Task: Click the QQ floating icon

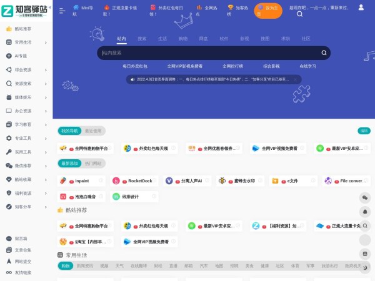Action: [365, 212]
